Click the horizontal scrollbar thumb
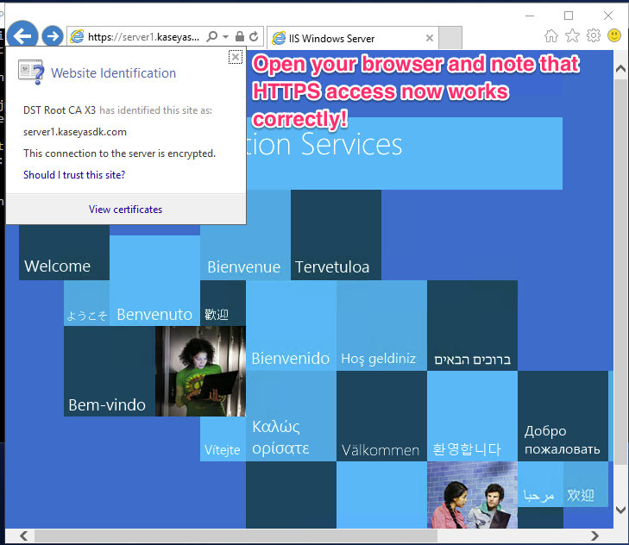Image resolution: width=629 pixels, height=545 pixels. [x=236, y=536]
